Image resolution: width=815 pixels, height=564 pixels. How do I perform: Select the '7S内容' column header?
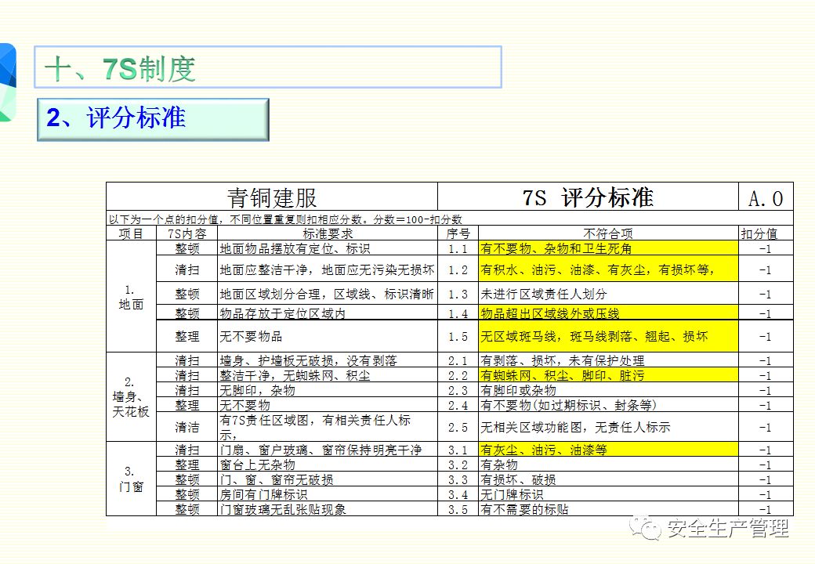tap(187, 233)
